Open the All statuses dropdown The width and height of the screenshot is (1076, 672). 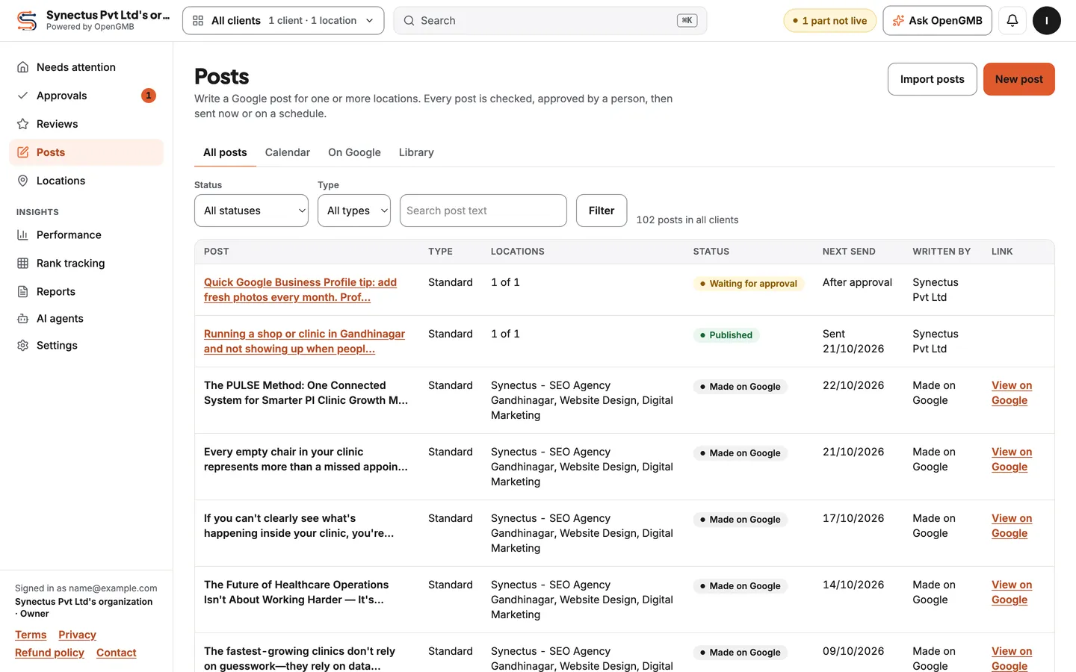tap(251, 211)
